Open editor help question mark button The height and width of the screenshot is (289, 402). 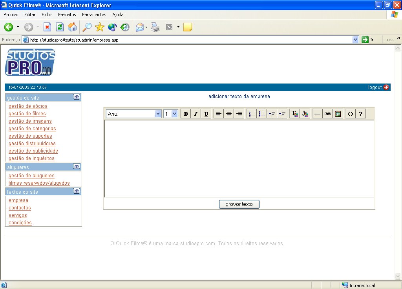coord(360,114)
